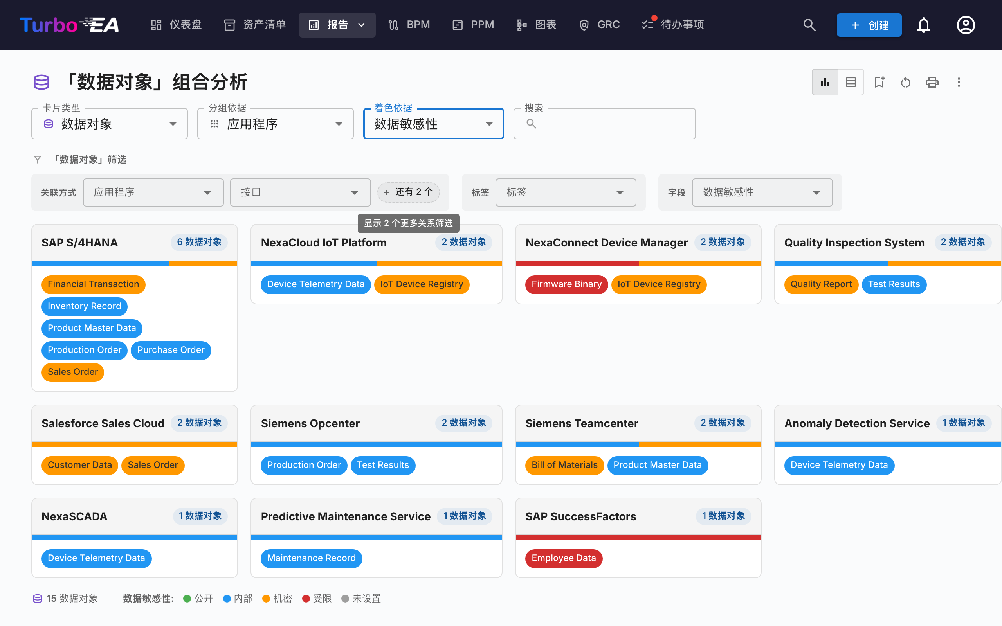Viewport: 1002px width, 626px height.
Task: Open the three-dot more options menu
Action: click(x=959, y=82)
